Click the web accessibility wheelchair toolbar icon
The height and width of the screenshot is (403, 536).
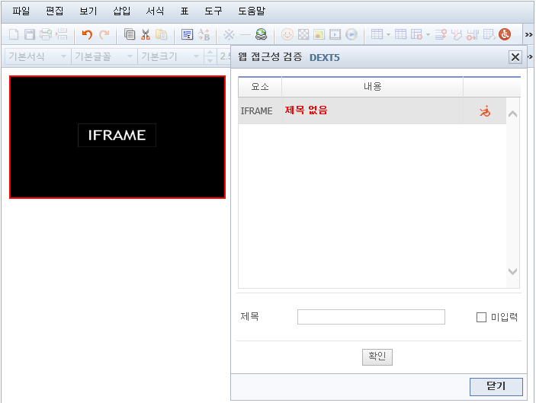(x=505, y=34)
